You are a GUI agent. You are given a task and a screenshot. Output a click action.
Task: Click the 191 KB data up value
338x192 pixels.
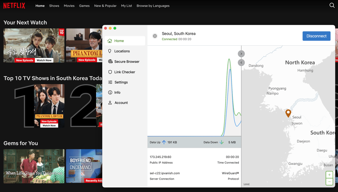point(172,142)
